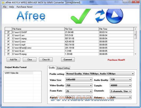Viewport: 141px width, 108px height.
Task: Click the Afree logo text
Action: (31, 16)
